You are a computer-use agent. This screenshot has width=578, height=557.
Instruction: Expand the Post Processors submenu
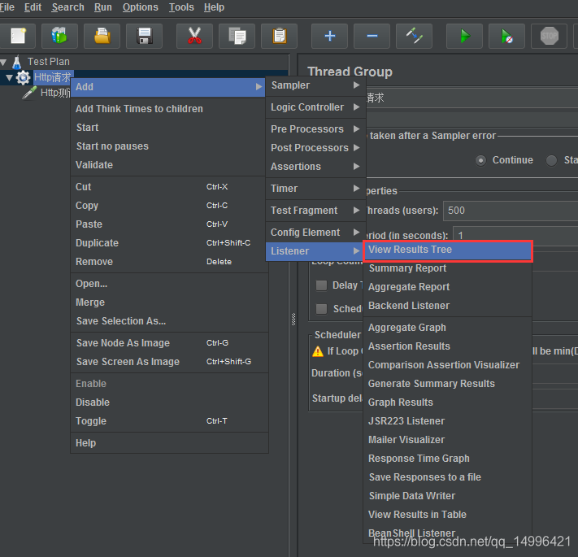coord(315,148)
